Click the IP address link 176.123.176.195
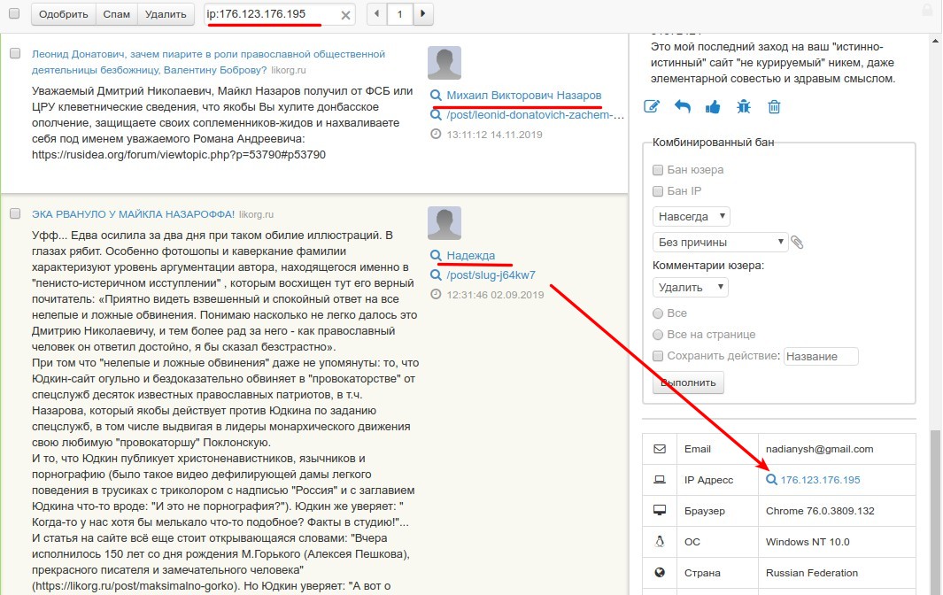The width and height of the screenshot is (943, 595). pyautogui.click(x=820, y=480)
